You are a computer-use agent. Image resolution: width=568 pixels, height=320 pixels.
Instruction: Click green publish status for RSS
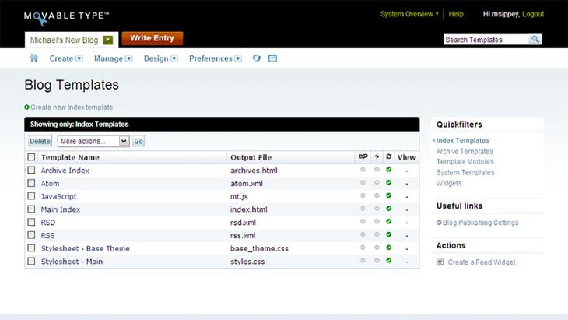(389, 235)
